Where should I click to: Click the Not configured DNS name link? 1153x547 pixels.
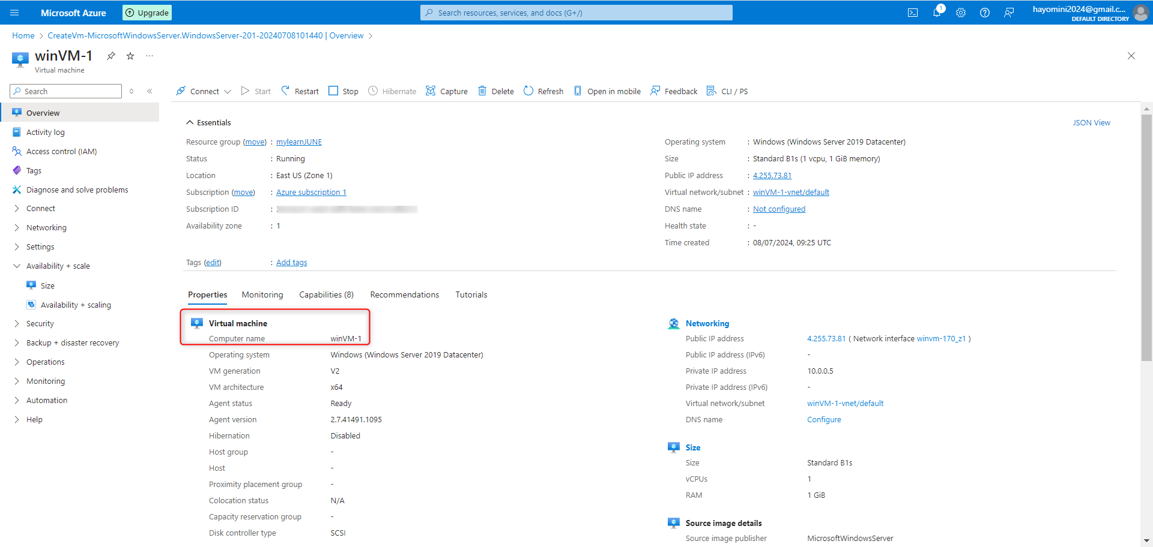[x=779, y=209]
